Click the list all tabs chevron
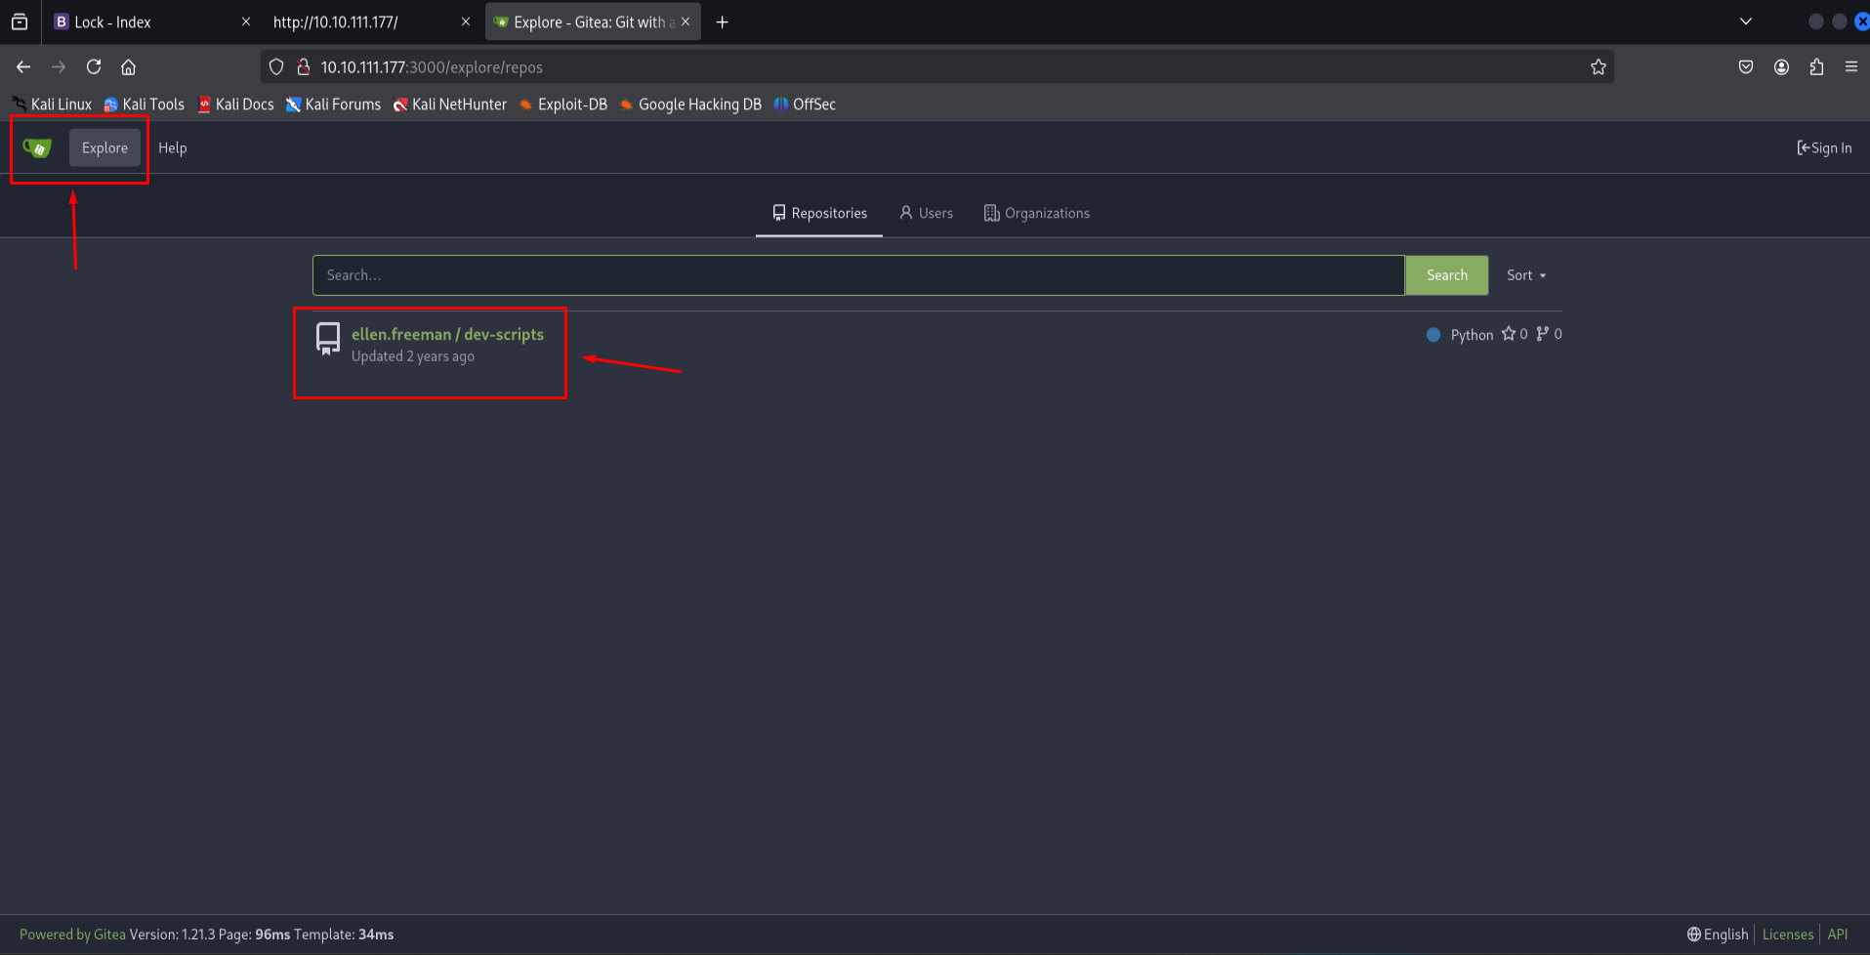 (1746, 21)
